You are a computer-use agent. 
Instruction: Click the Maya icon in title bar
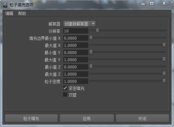click(x=5, y=5)
